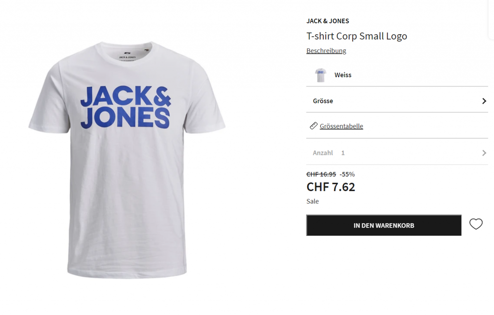The width and height of the screenshot is (494, 315).
Task: Click the neck label inside the shirt collar
Action: (127, 55)
